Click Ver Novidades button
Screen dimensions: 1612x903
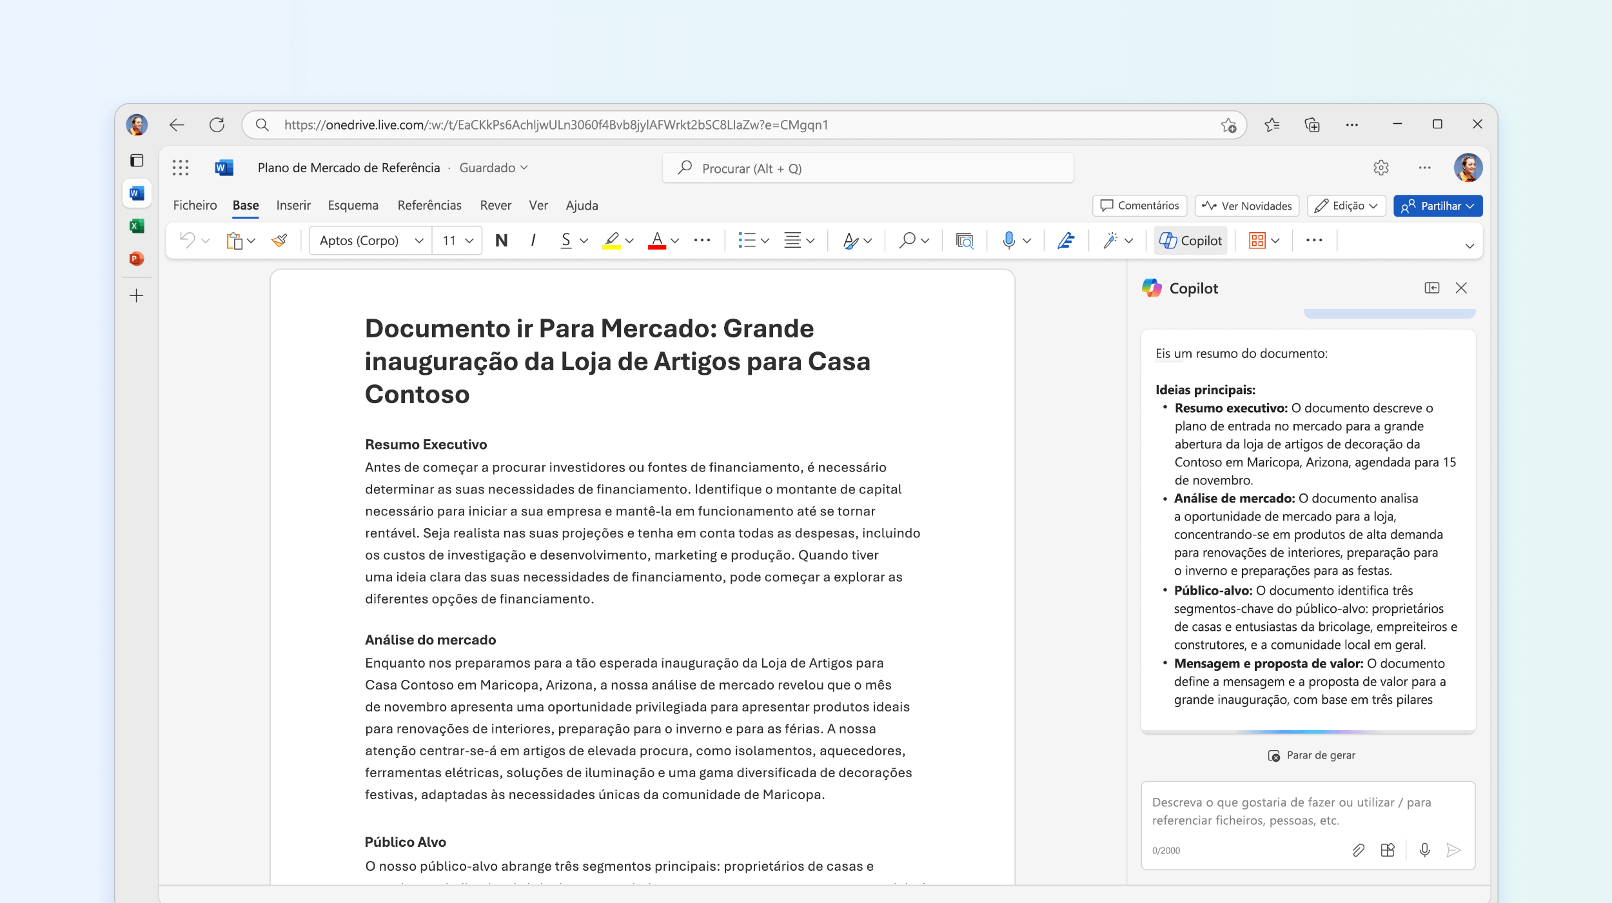click(1247, 206)
